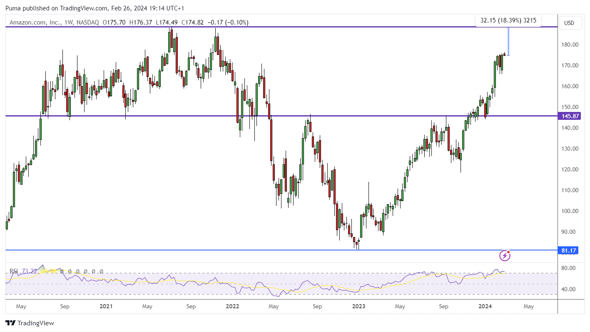The image size is (590, 332).
Task: Click the top purple resistance line
Action: point(281,27)
